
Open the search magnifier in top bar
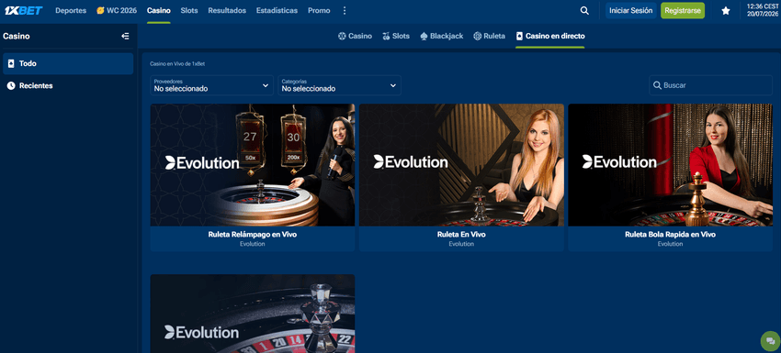point(584,10)
